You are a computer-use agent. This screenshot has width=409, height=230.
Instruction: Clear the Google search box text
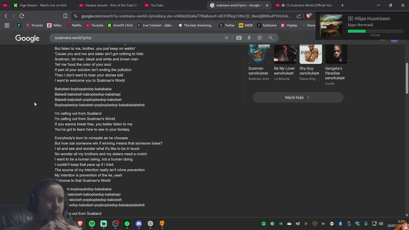click(x=227, y=38)
